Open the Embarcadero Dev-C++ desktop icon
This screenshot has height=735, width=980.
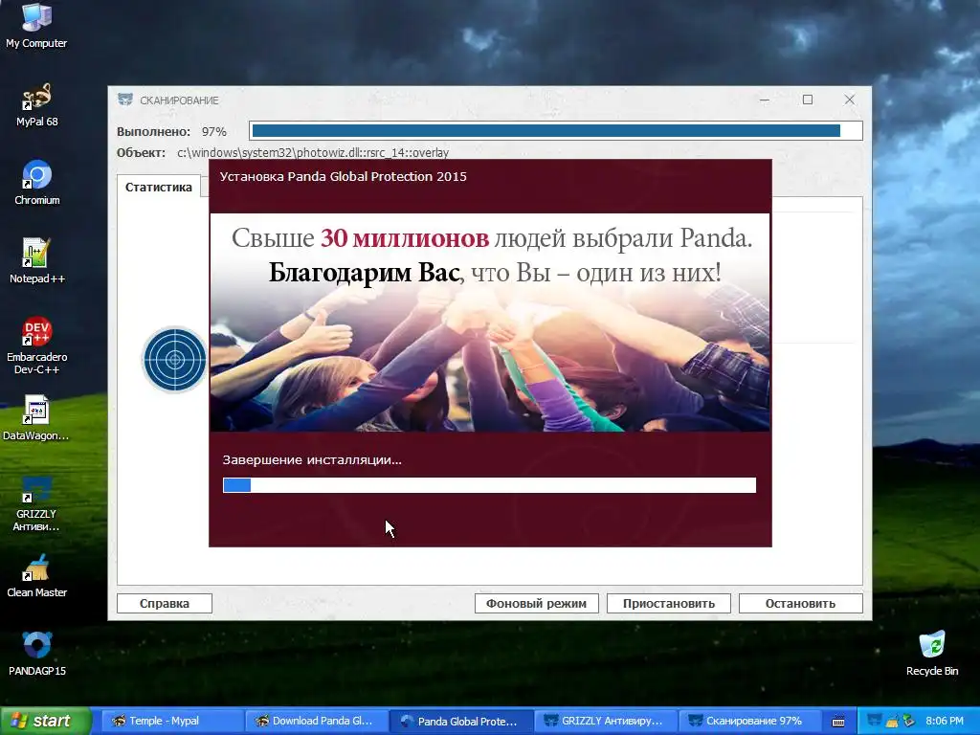click(37, 345)
